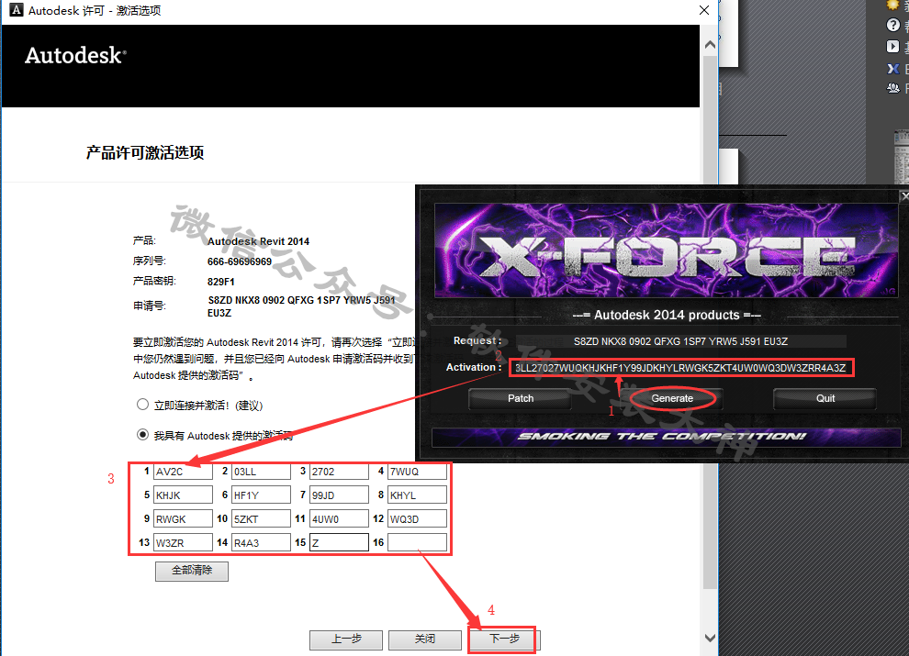Click the 全部清除 (Clear All) button
Screen dimensions: 909x656
click(192, 571)
